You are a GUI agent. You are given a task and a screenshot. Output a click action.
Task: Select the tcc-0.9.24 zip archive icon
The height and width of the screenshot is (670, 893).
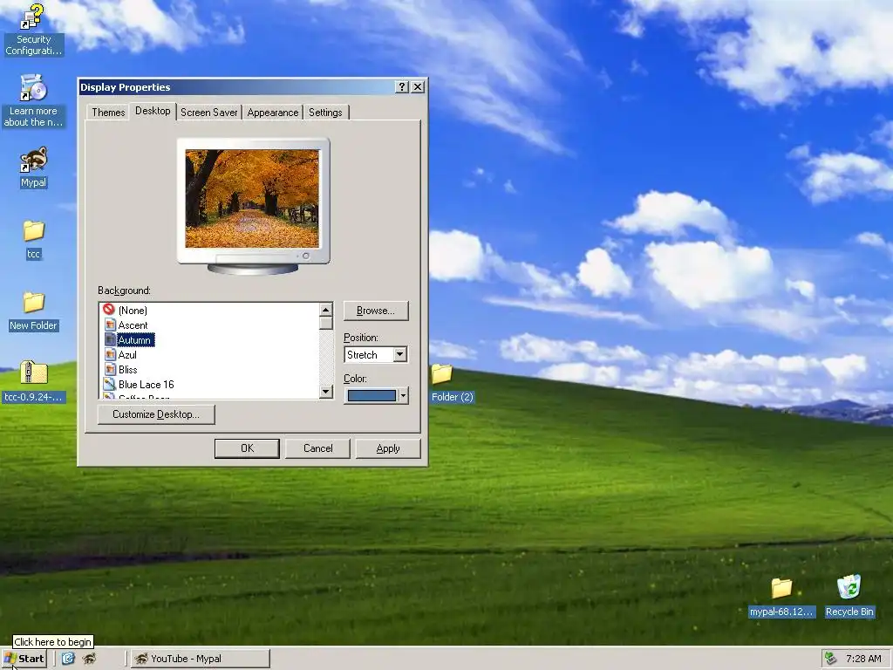(x=33, y=382)
